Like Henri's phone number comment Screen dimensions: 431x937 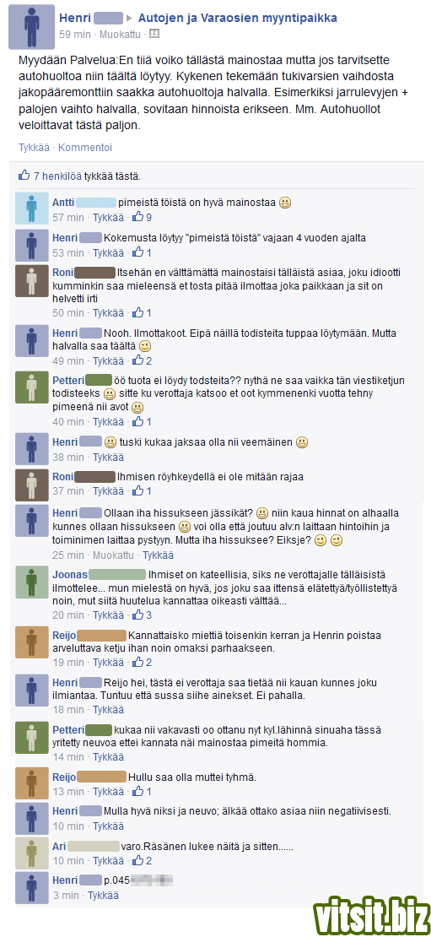coord(103,896)
